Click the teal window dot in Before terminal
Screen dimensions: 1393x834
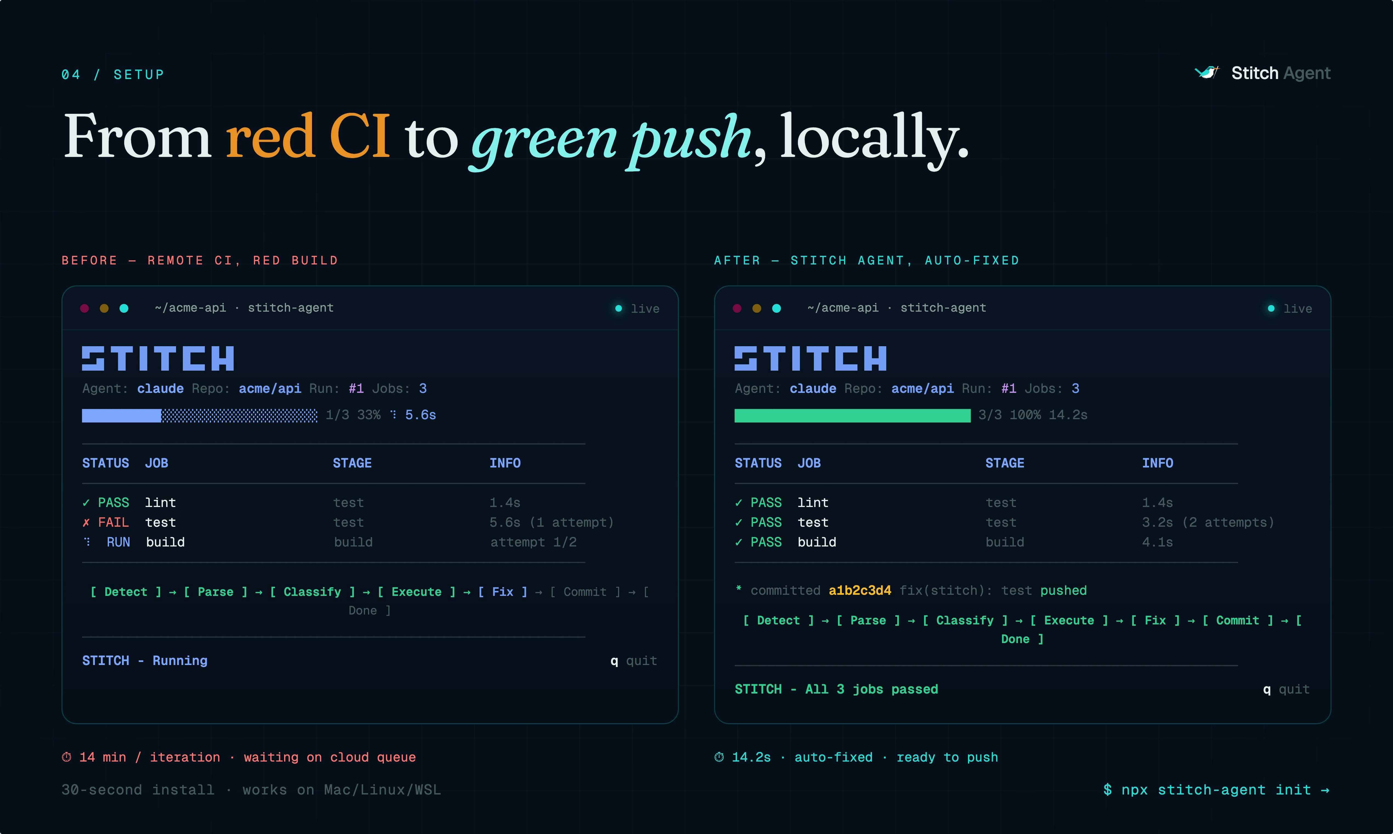124,308
